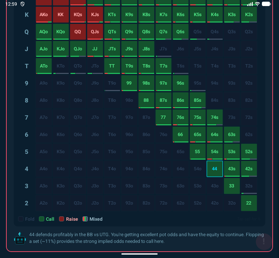Select the JJ mixed strategy cell
The image size is (279, 258).
coord(95,49)
